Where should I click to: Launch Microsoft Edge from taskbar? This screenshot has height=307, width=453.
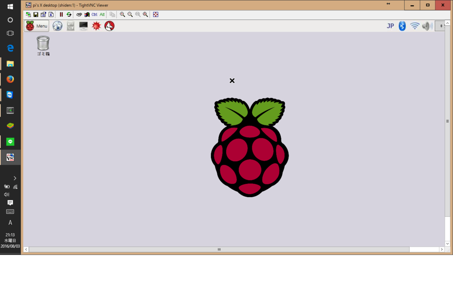click(x=10, y=48)
